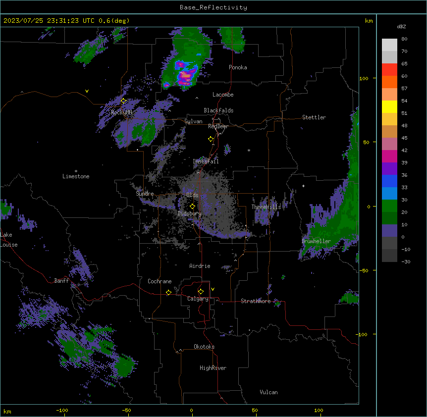Click the 50 tick label on the bottom axis
The height and width of the screenshot is (417, 427).
point(255,410)
